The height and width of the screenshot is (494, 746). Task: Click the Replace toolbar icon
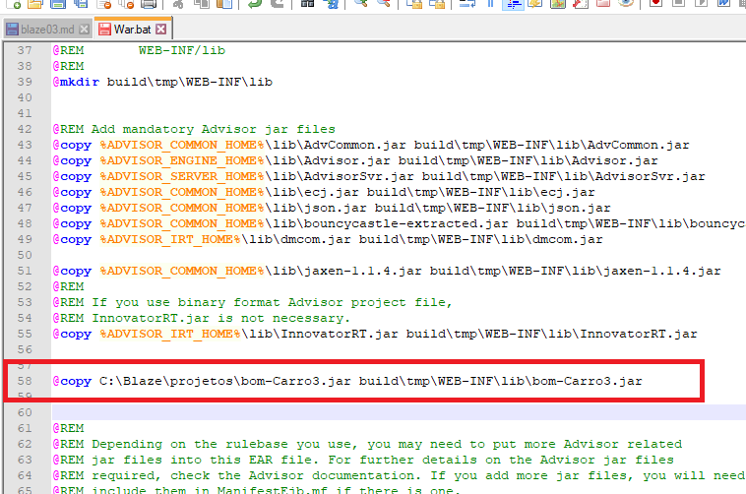pos(330,4)
